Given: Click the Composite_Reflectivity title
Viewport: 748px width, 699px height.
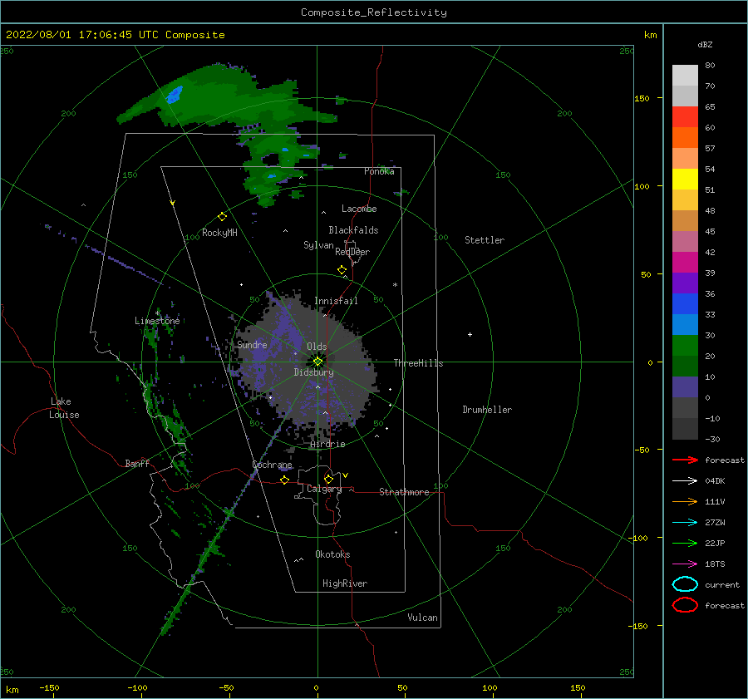Looking at the screenshot, I should tap(373, 12).
